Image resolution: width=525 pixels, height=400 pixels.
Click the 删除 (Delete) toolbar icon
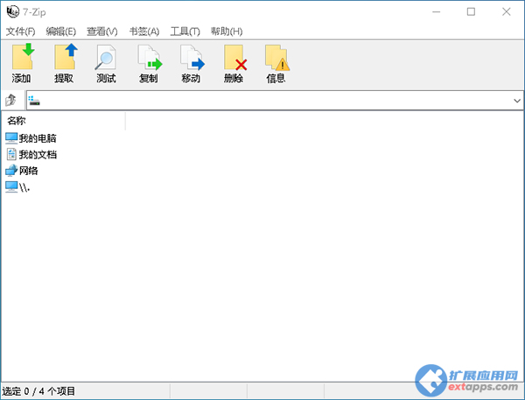(x=235, y=58)
